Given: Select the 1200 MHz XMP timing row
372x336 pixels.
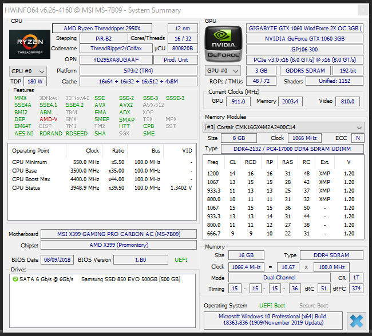Looking at the screenshot, I should 283,174.
